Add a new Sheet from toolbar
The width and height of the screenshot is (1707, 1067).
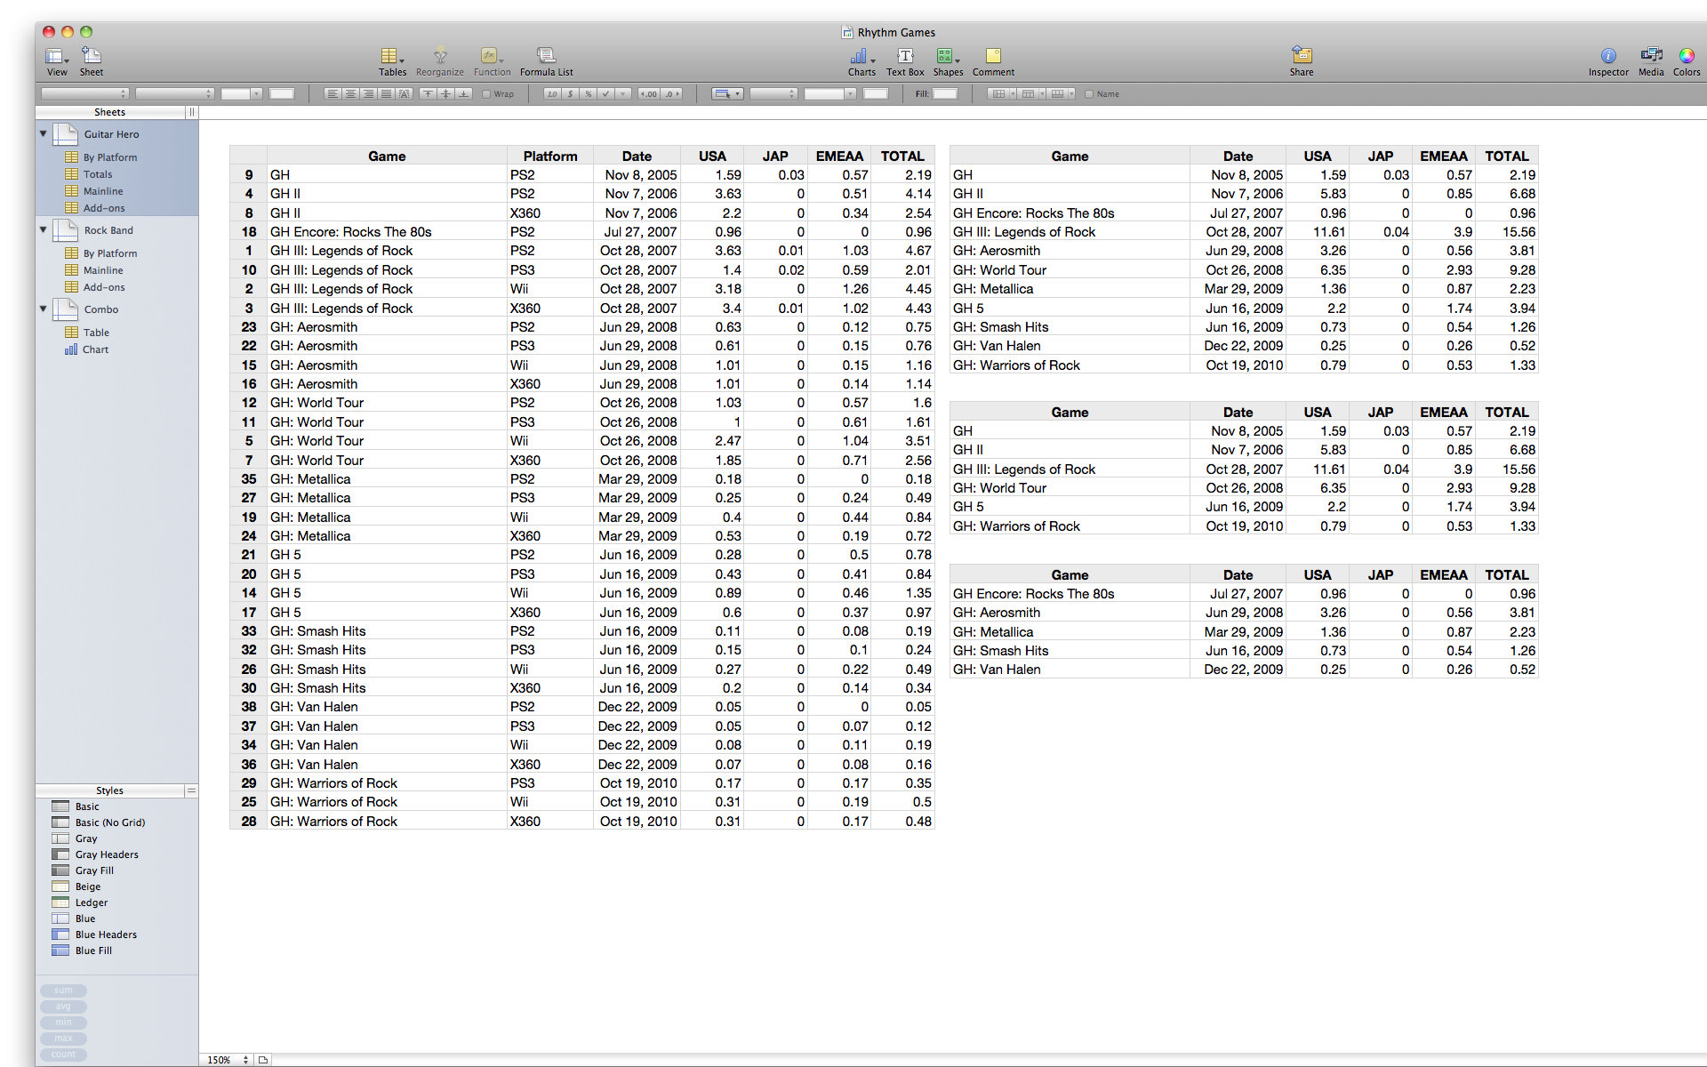point(92,61)
